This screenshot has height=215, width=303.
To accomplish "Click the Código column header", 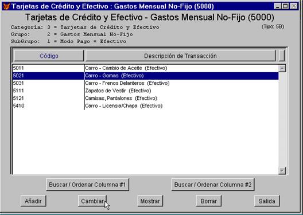I will (49, 56).
